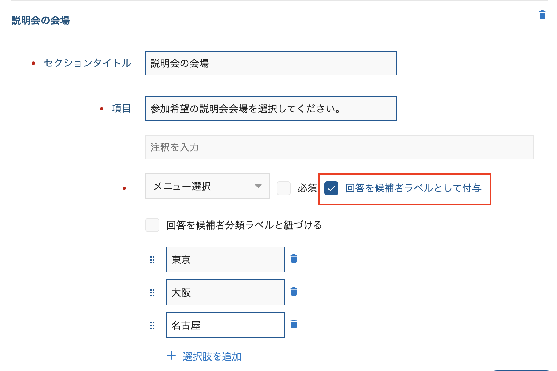557x371 pixels.
Task: Click the 回答を候補者ラベルとして付与 label text
Action: pos(413,188)
